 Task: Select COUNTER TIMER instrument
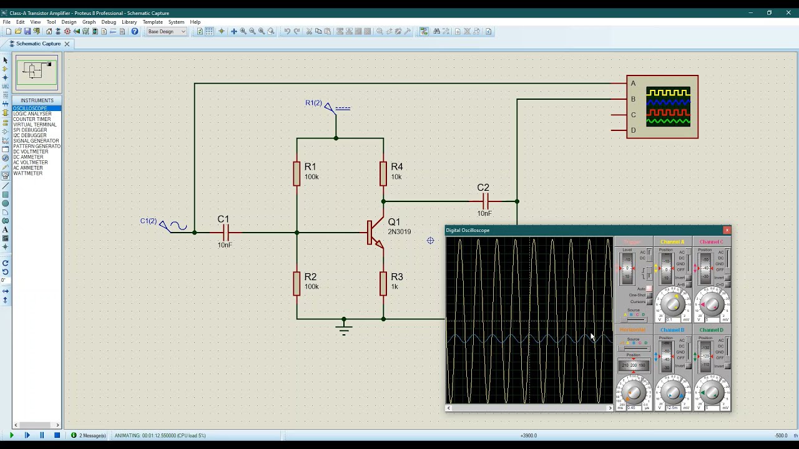click(32, 119)
